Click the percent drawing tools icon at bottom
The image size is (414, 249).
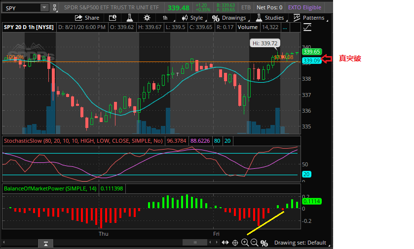[264, 243]
